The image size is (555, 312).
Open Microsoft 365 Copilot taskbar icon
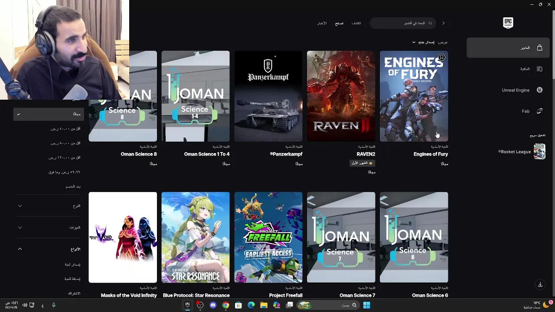(x=277, y=305)
